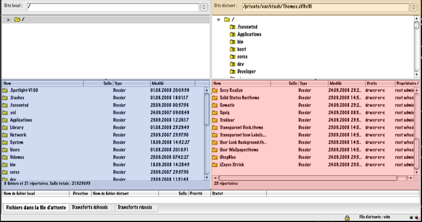The height and width of the screenshot is (222, 422).
Task: Select Transparent Dock.theme remote folder
Action: coord(313,128)
